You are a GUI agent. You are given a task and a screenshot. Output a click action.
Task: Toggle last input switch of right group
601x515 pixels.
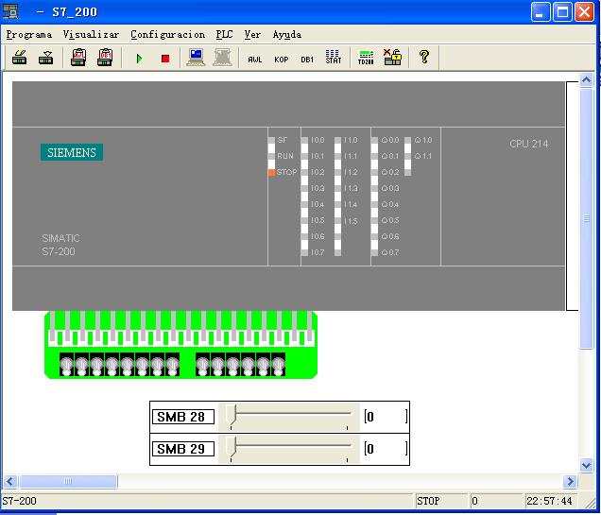coord(278,365)
